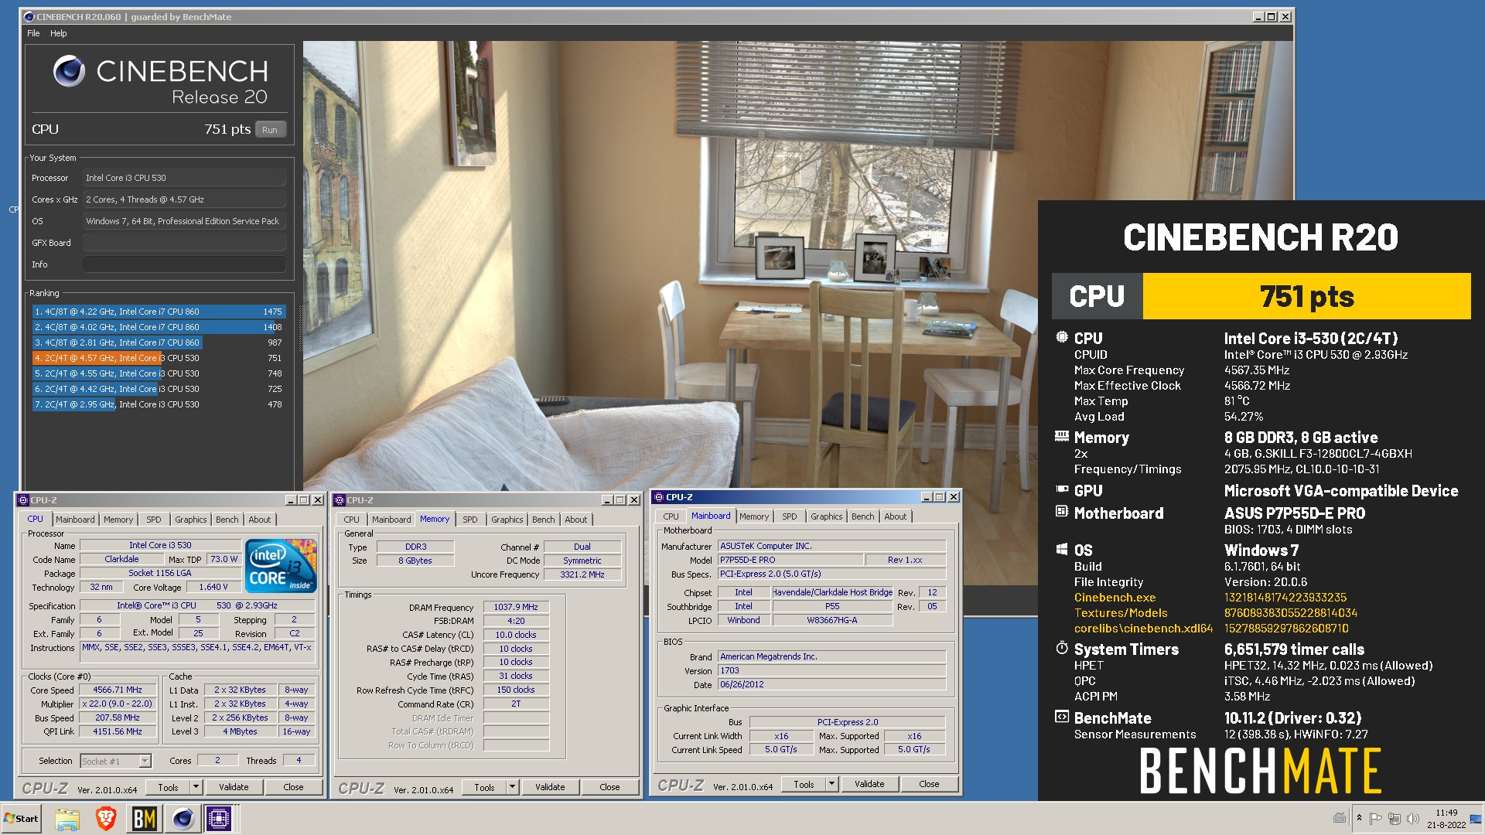Click the GPU icon in BenchMate panel
Viewport: 1485px width, 835px height.
pos(1062,489)
